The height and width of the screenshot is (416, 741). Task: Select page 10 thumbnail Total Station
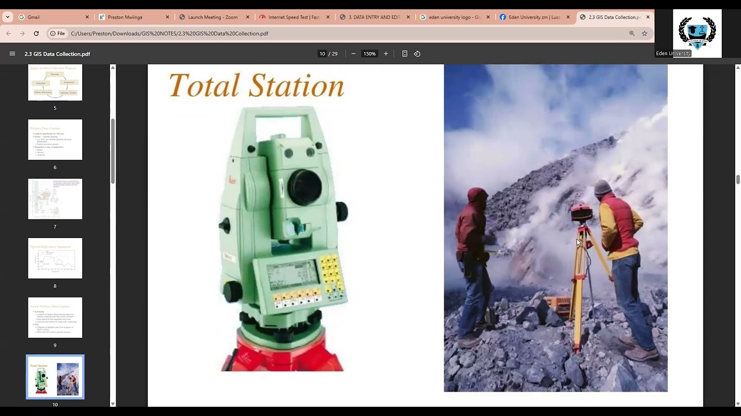coord(55,377)
